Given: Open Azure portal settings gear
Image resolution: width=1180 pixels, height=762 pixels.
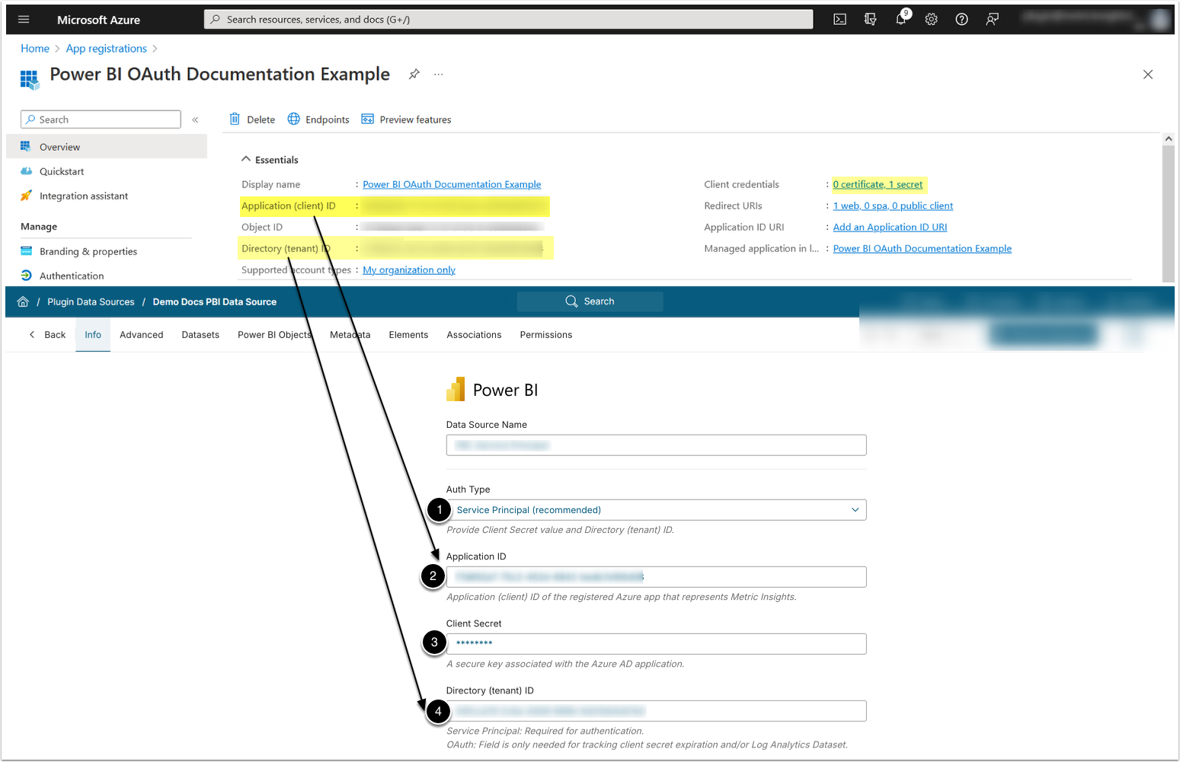Looking at the screenshot, I should pyautogui.click(x=931, y=20).
